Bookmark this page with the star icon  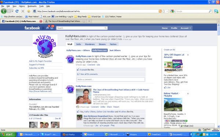coord(164,11)
